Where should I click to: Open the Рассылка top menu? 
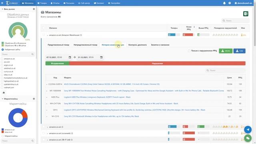[69, 3]
